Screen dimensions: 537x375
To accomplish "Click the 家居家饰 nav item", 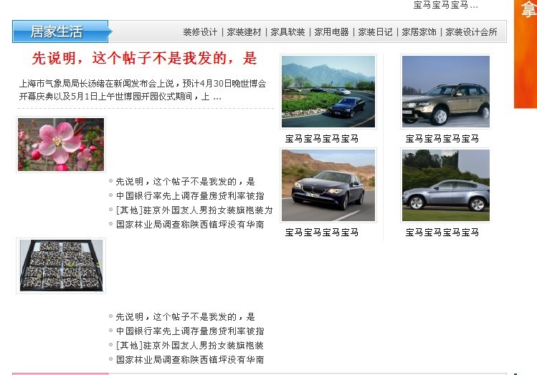I will tap(419, 32).
